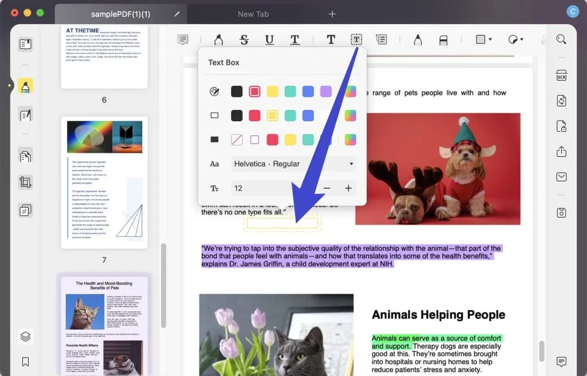Open the OCR tool in right sidebar
This screenshot has width=587, height=376.
pyautogui.click(x=561, y=76)
